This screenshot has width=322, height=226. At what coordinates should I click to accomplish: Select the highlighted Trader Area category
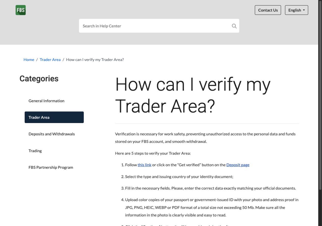point(54,117)
